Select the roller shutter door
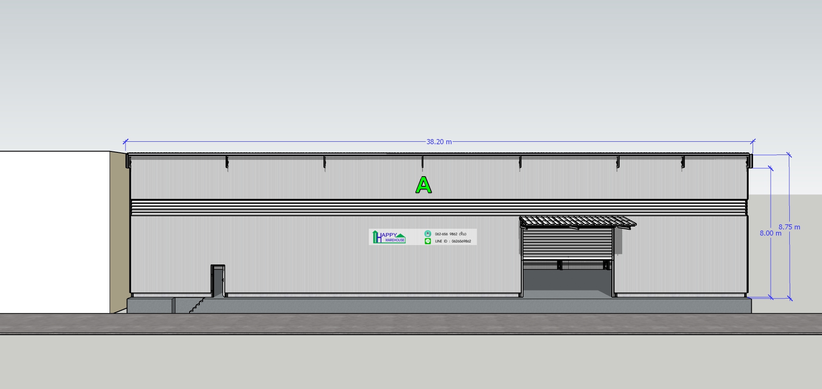This screenshot has width=822, height=389. tap(567, 243)
